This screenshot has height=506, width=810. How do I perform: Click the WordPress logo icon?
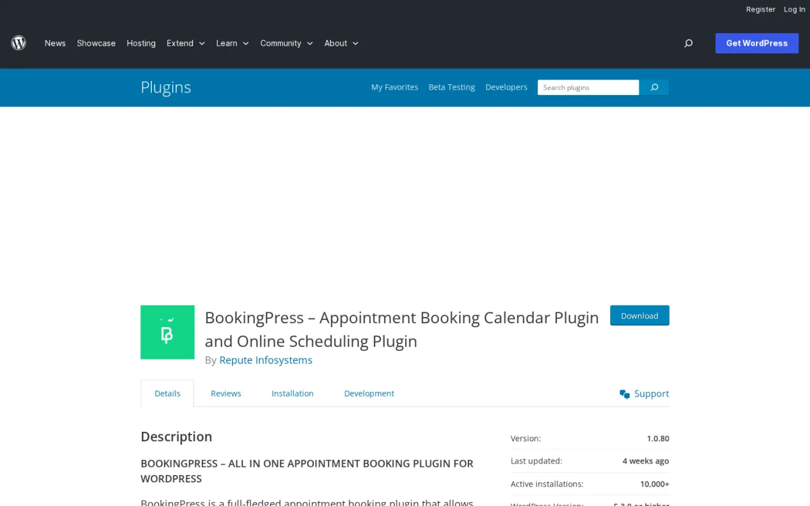click(x=19, y=43)
